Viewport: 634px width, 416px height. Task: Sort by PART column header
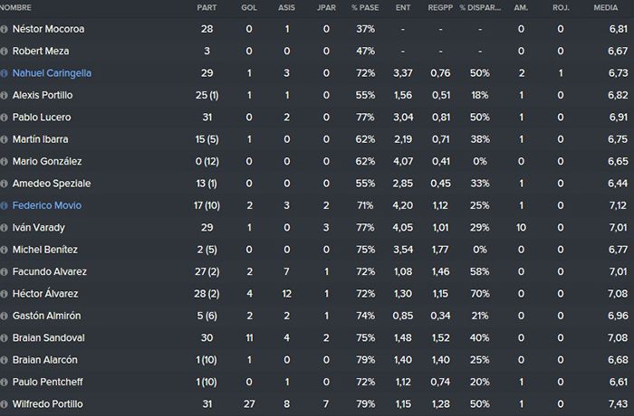(x=207, y=7)
